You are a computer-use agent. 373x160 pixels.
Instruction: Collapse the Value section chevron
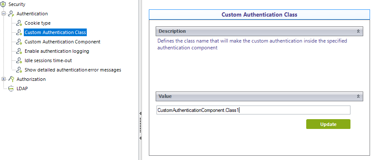point(358,97)
